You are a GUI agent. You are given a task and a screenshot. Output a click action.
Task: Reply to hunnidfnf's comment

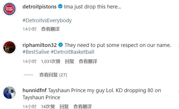[64, 106]
